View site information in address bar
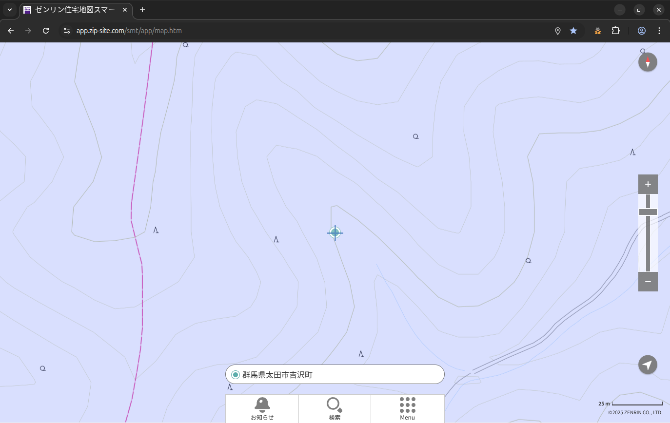Screen dimensions: 670x423 point(67,31)
